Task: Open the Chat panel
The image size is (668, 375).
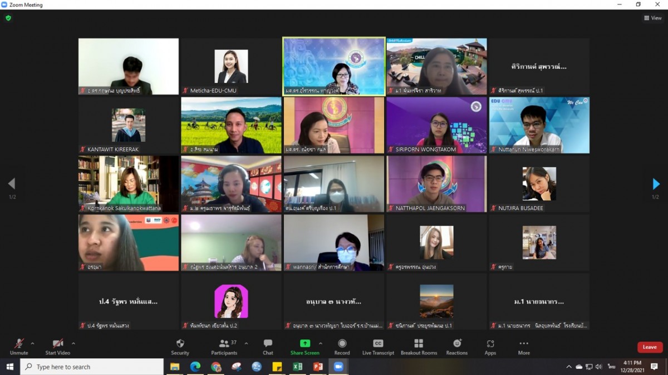Action: [268, 347]
